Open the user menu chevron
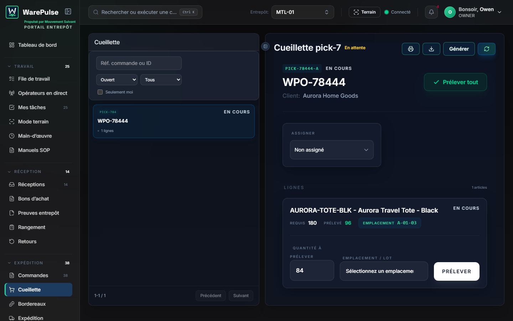The image size is (513, 321). point(499,12)
